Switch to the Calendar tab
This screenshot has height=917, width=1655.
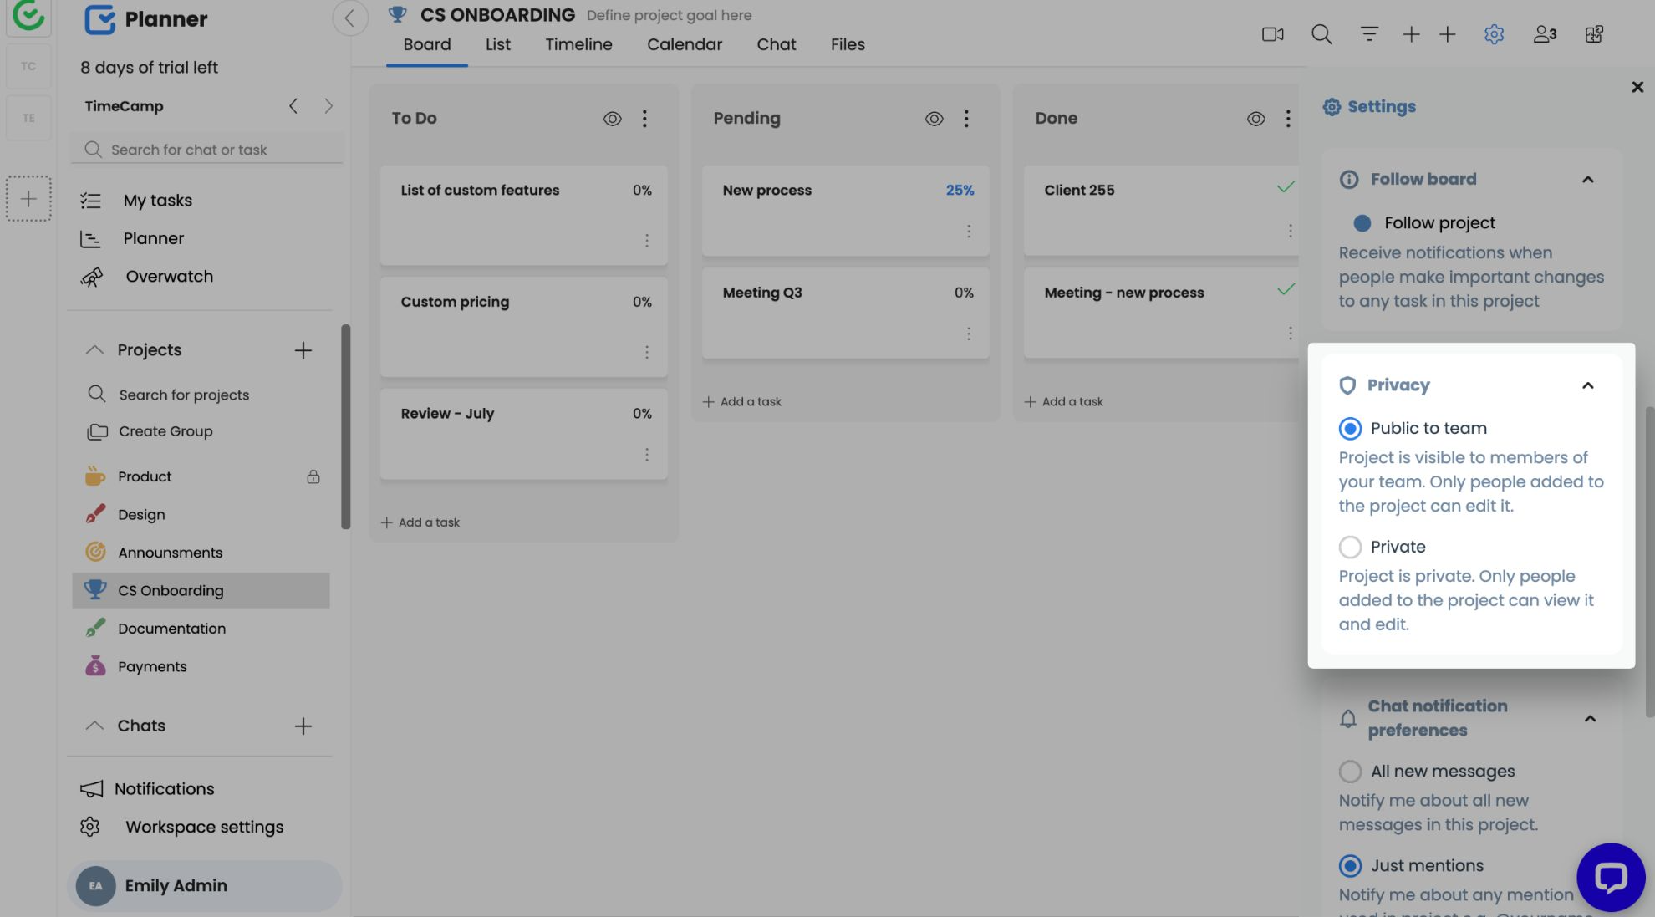[684, 45]
